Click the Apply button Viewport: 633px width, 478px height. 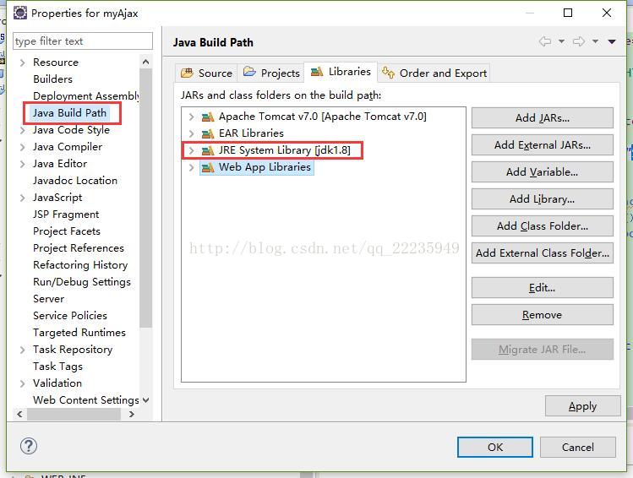point(582,406)
